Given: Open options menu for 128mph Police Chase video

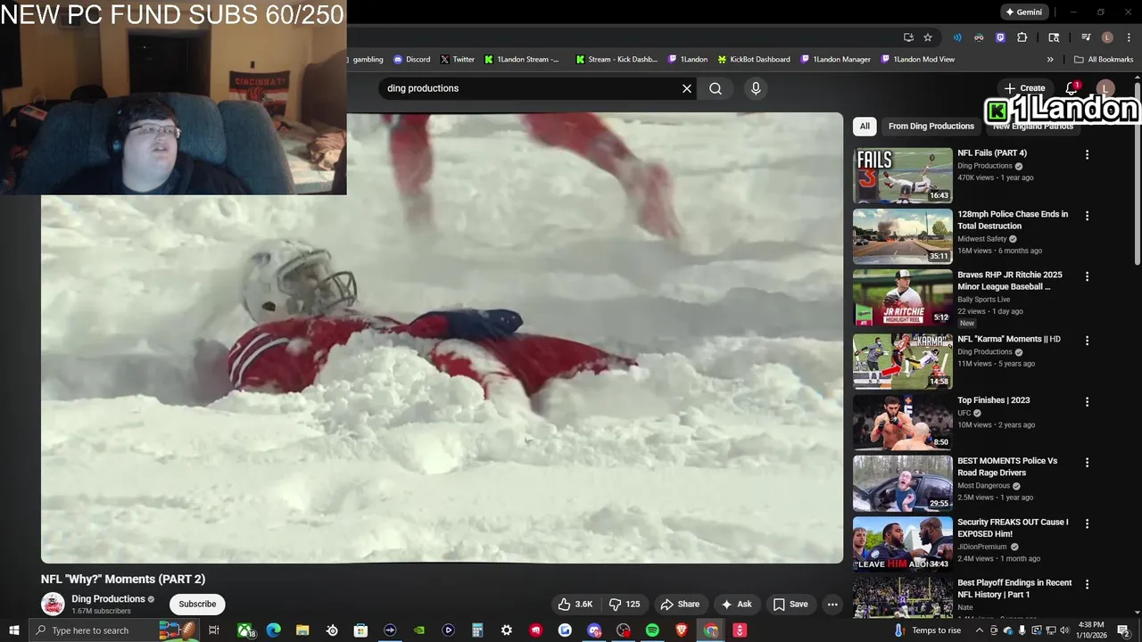Looking at the screenshot, I should pyautogui.click(x=1087, y=216).
